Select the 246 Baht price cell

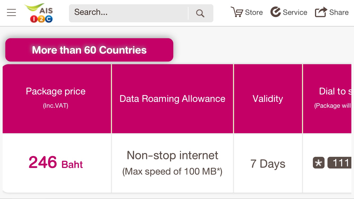[x=56, y=163]
